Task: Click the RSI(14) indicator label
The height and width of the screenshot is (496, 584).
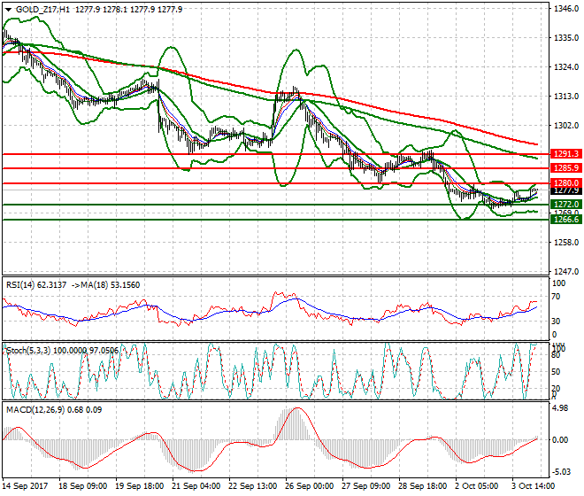Action: [24, 284]
